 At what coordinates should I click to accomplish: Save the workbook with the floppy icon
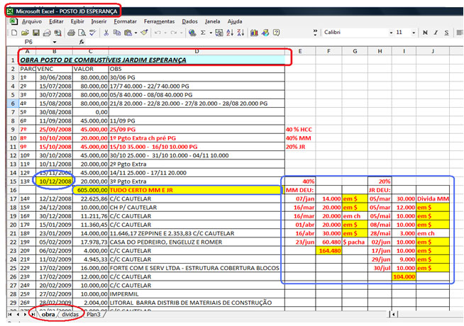[36, 33]
